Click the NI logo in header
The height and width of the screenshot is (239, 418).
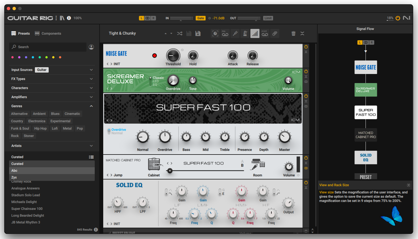tap(407, 18)
